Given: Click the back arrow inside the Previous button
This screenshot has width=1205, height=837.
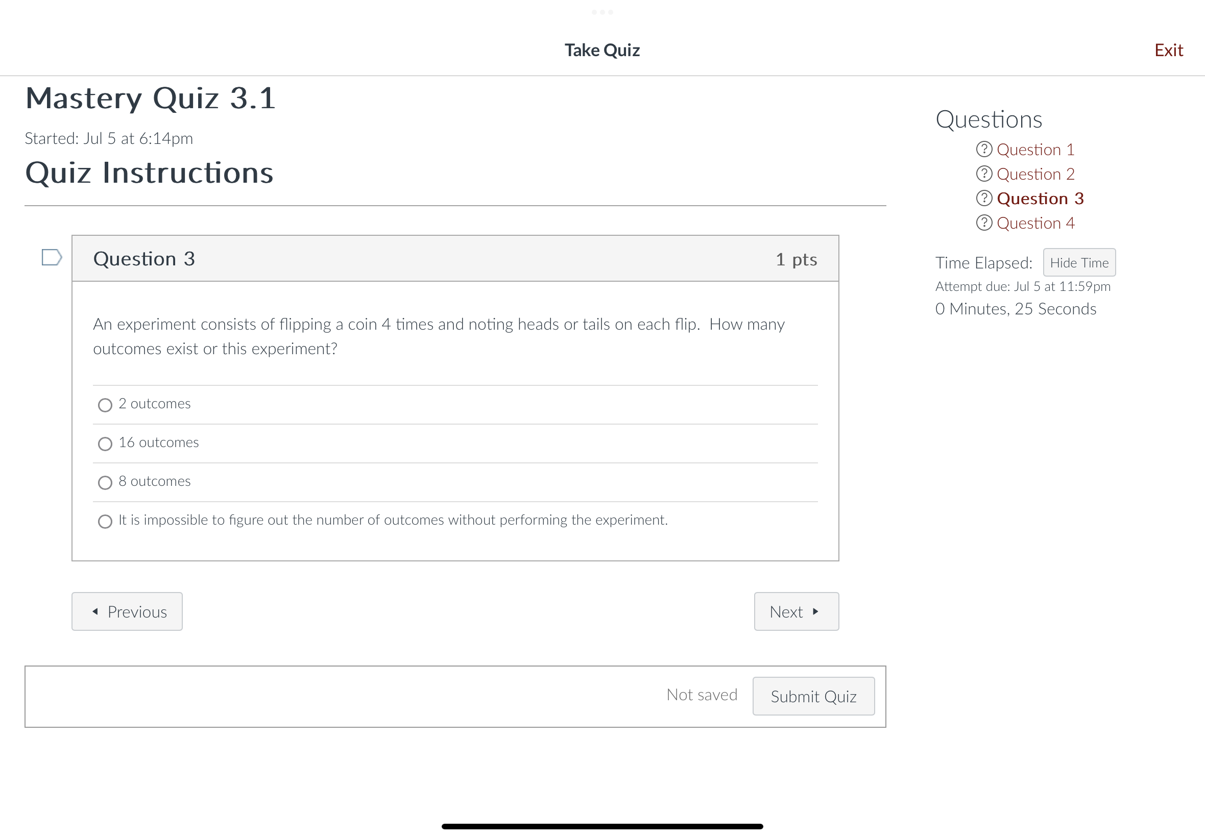Looking at the screenshot, I should (95, 611).
